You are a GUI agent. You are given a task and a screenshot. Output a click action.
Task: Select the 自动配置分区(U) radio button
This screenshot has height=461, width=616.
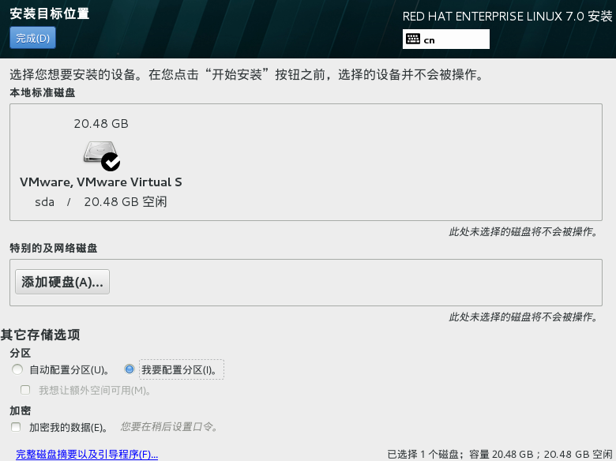tap(17, 369)
